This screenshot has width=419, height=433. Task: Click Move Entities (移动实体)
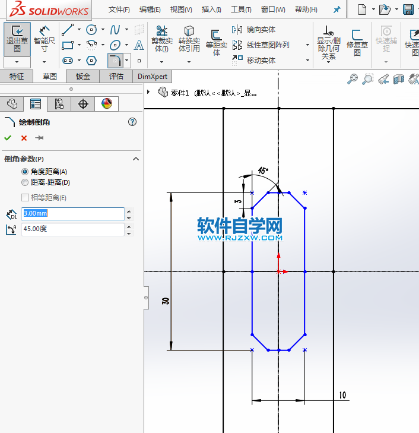[x=254, y=60]
